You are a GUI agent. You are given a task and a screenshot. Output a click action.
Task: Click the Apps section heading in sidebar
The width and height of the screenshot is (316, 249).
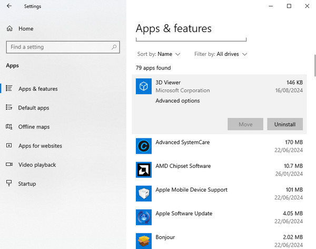click(x=12, y=66)
